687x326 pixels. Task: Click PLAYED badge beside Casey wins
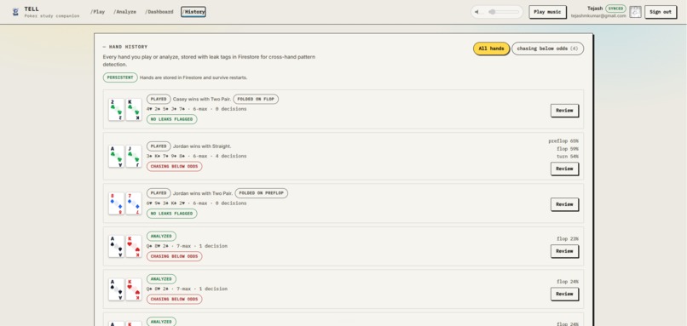click(x=159, y=100)
